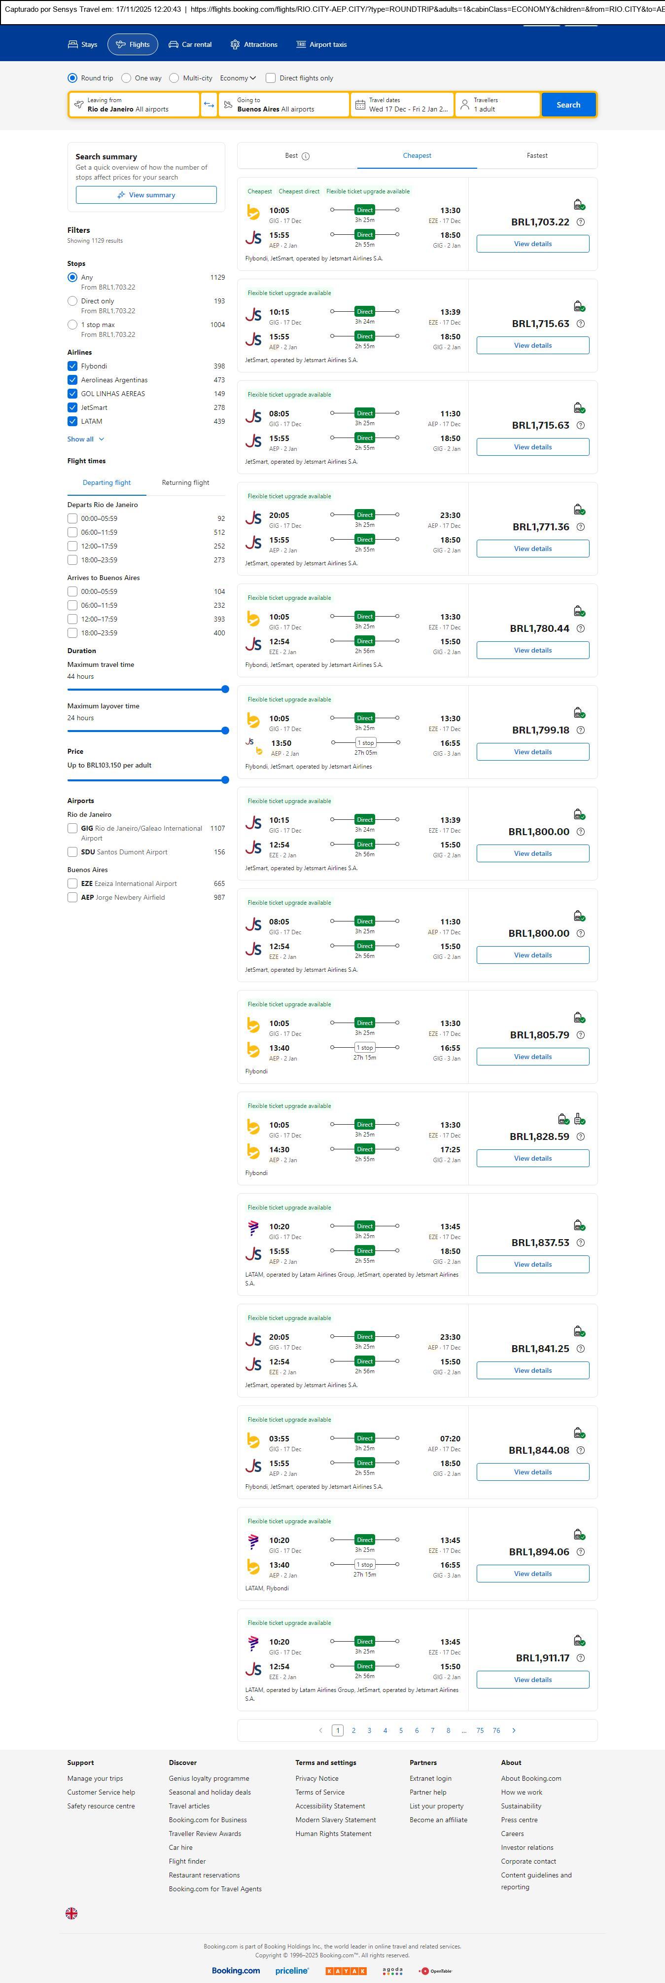Switch to the Fastest sorting tab
The height and width of the screenshot is (1983, 665).
click(536, 155)
